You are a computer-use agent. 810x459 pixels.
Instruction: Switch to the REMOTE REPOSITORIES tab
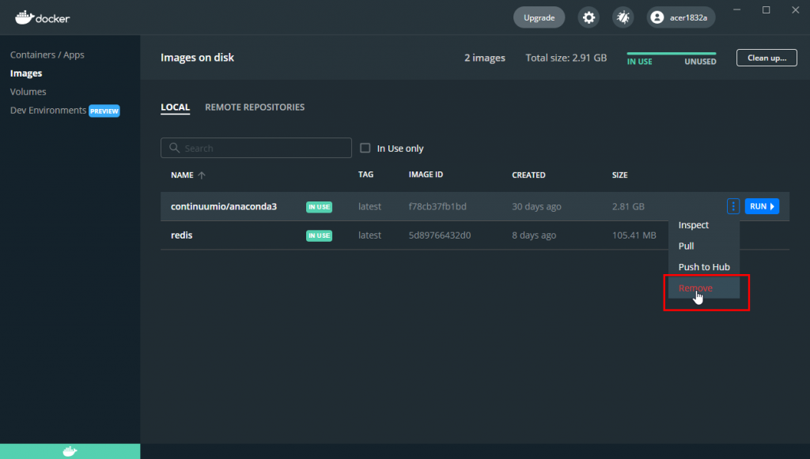point(255,107)
